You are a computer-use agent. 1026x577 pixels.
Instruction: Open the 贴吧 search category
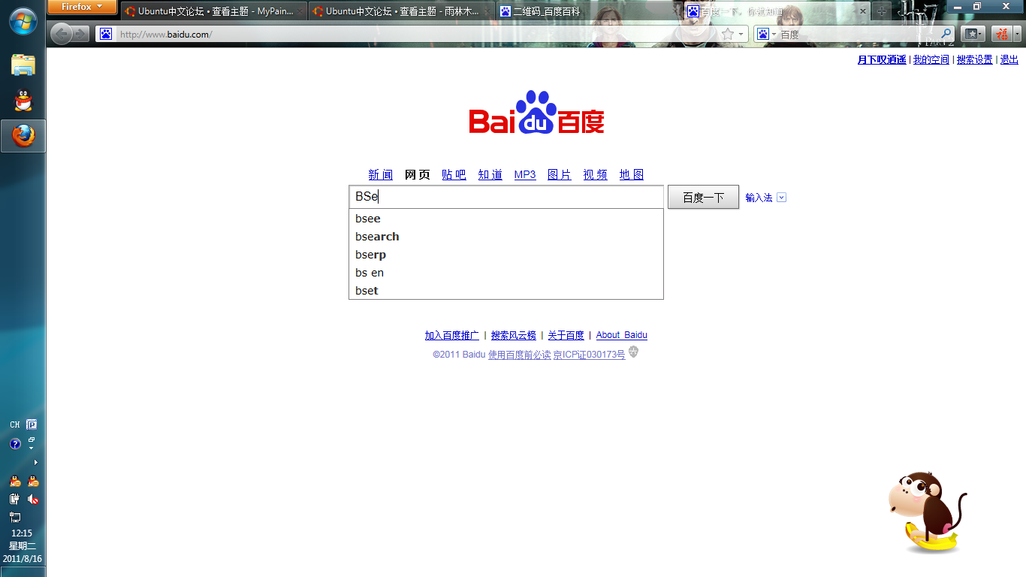(454, 175)
